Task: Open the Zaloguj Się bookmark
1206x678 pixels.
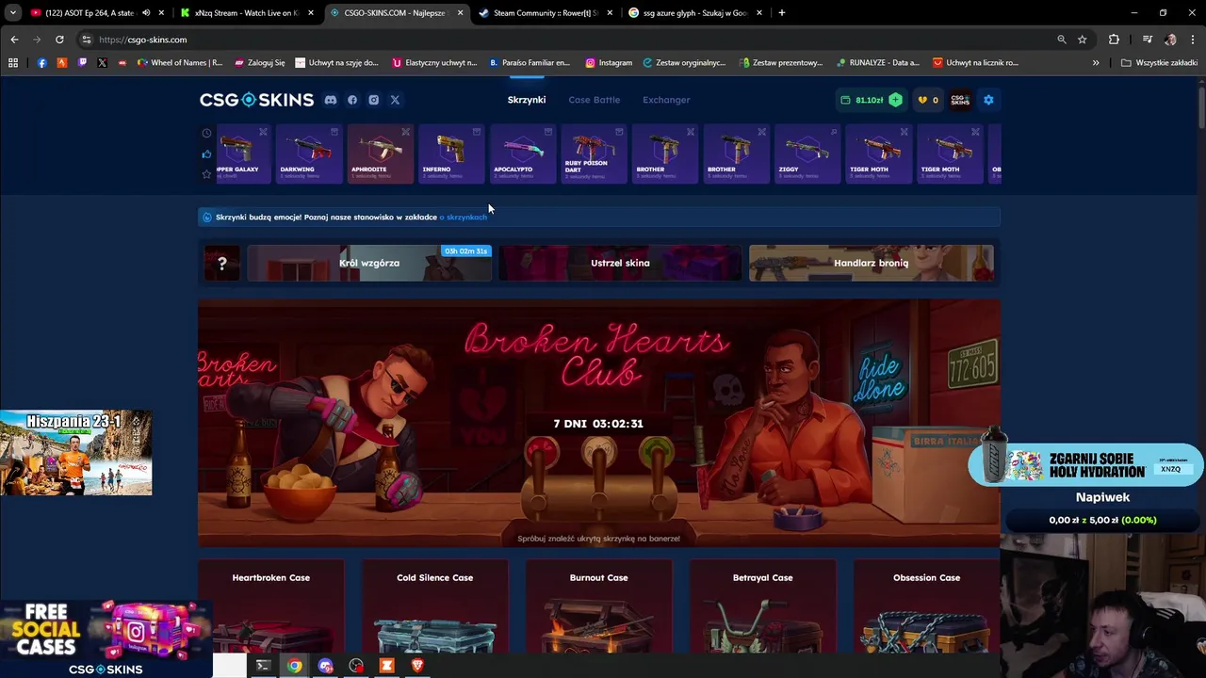Action: click(259, 63)
